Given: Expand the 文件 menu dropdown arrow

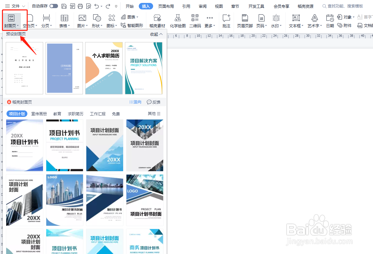Looking at the screenshot, I should tap(23, 6).
